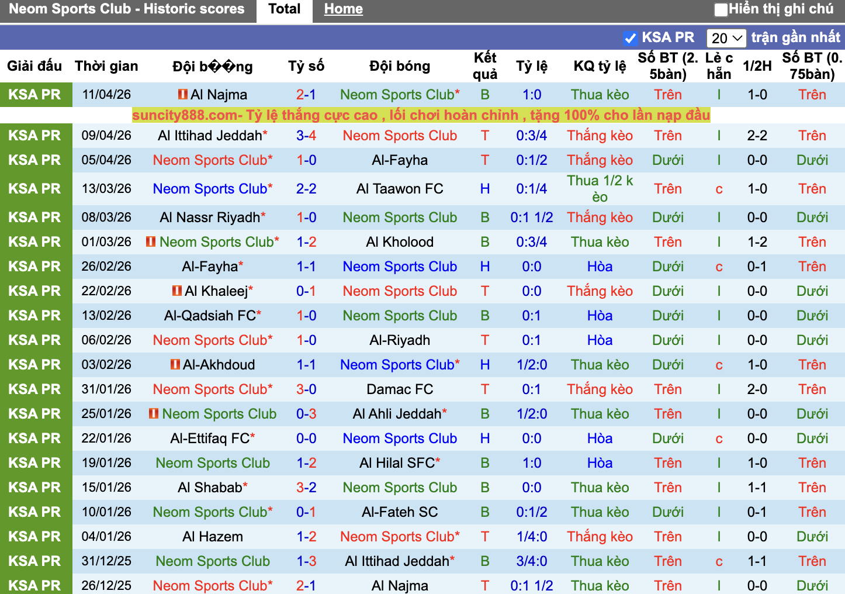This screenshot has height=594, width=845.
Task: Click red card icon beside Al Najma 11/04/26
Action: 183,94
